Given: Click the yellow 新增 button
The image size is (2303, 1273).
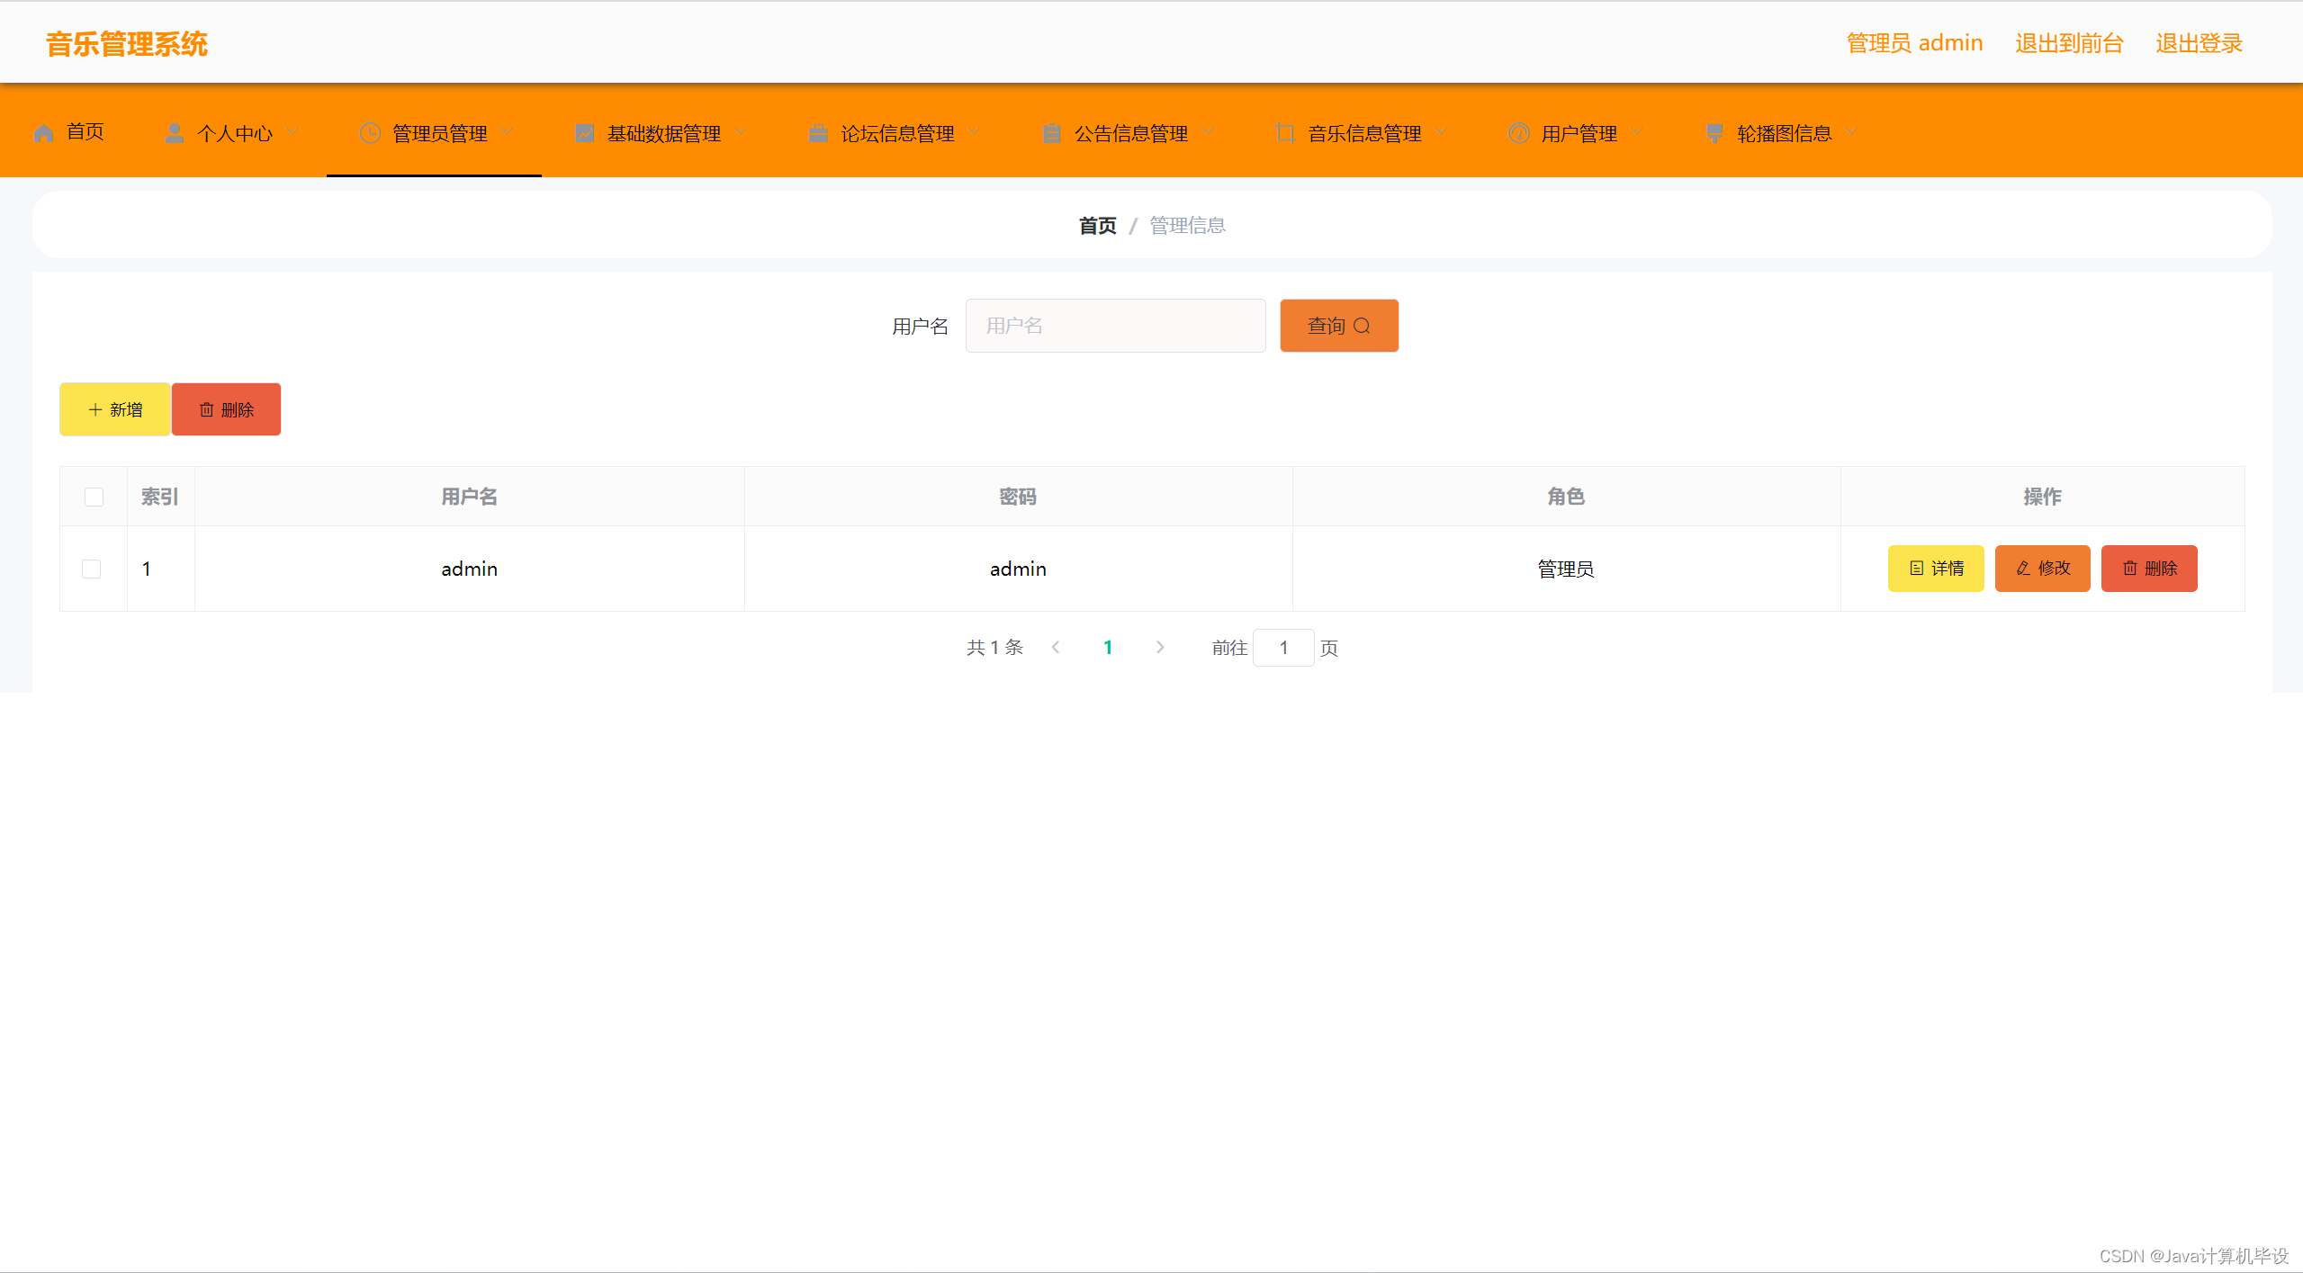Looking at the screenshot, I should tap(114, 409).
